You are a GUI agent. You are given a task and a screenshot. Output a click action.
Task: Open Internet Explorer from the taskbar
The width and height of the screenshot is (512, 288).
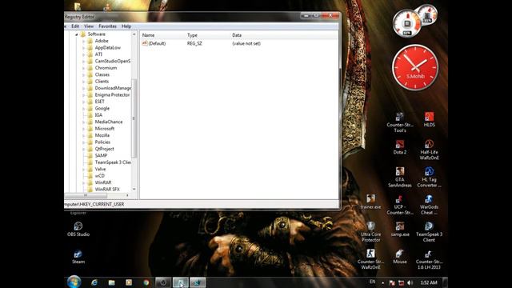94,282
